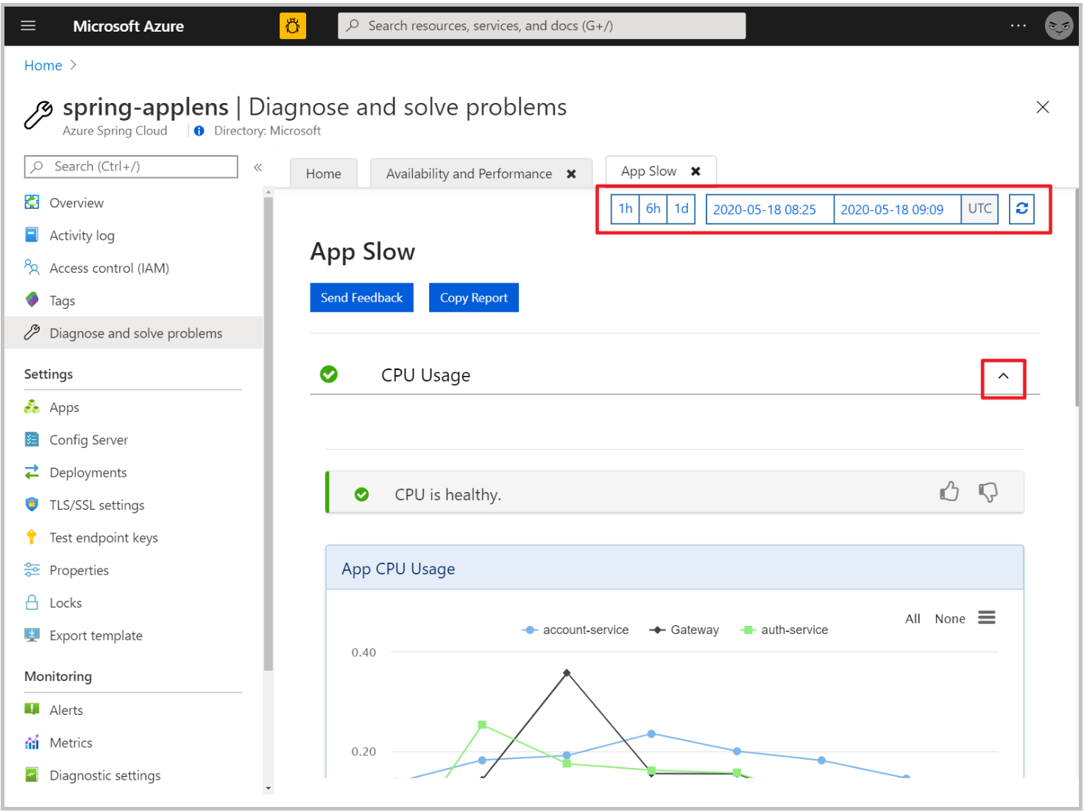The width and height of the screenshot is (1084, 812).
Task: Click the sidebar Search (Ctrl+/) field
Action: [x=131, y=167]
